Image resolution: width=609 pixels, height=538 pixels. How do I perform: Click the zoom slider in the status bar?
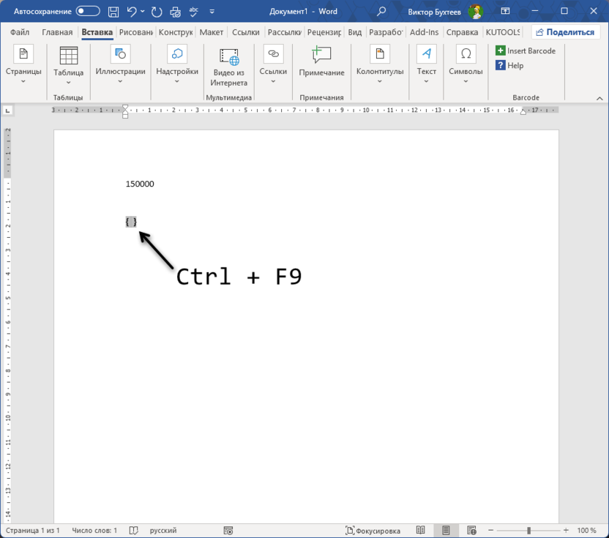click(528, 530)
